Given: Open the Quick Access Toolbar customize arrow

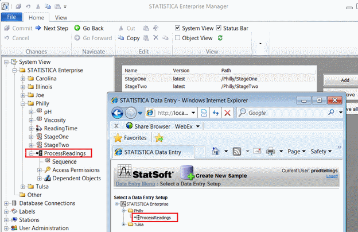Looking at the screenshot, I should click(65, 7).
